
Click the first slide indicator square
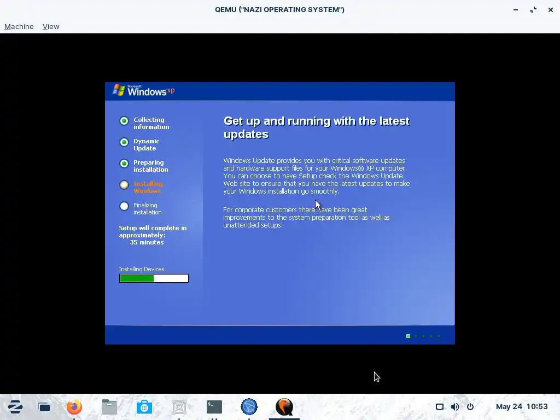(408, 336)
